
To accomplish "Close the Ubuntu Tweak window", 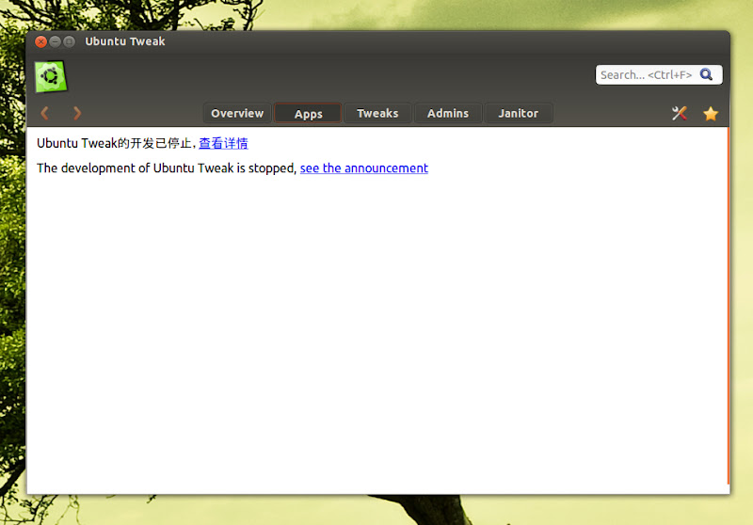I will (40, 41).
